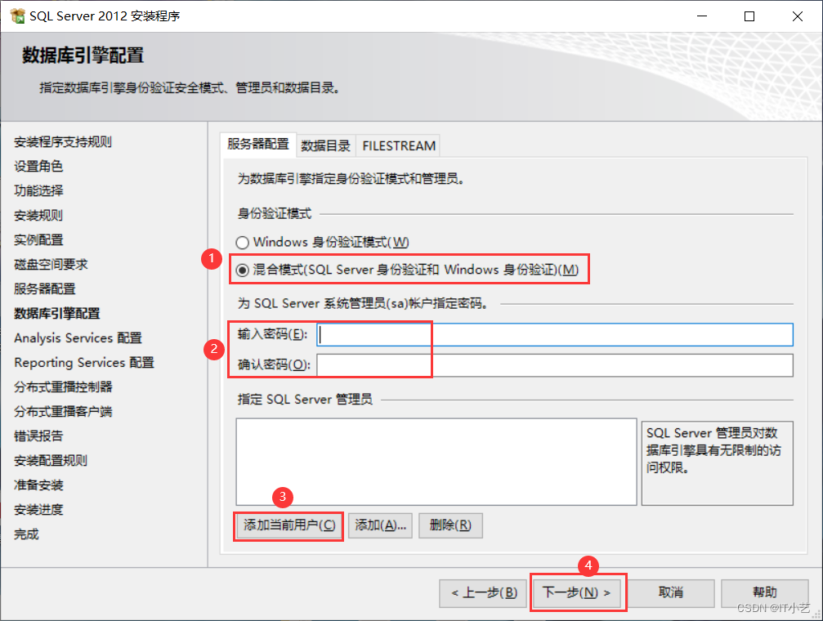Go back with 上一步(B) button
This screenshot has height=621, width=823.
[x=483, y=593]
